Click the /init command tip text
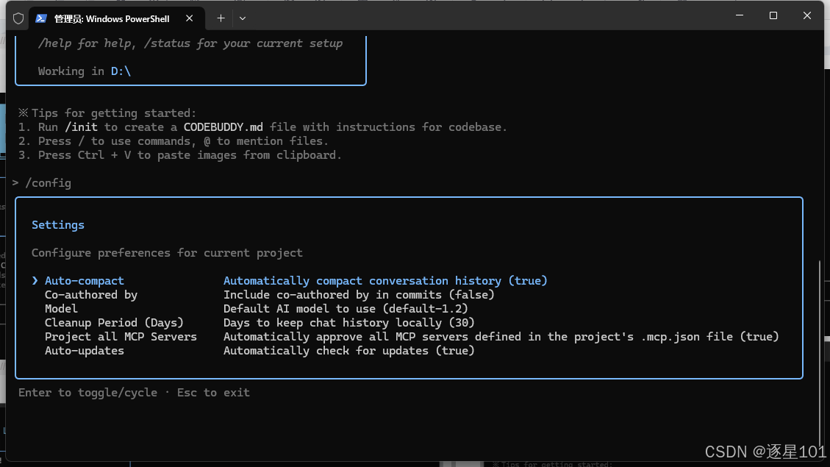Screen dimensions: 830x467 pos(82,126)
